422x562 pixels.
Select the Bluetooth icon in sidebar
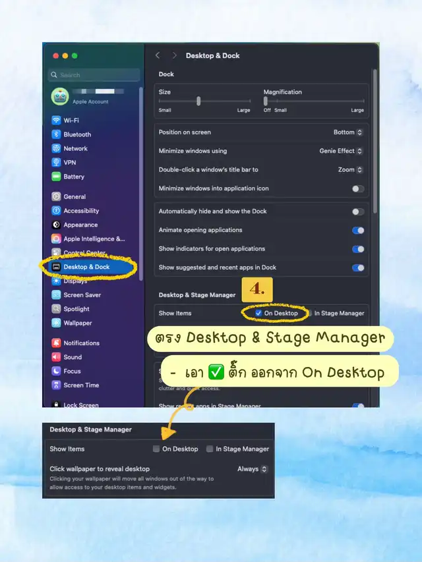[56, 134]
